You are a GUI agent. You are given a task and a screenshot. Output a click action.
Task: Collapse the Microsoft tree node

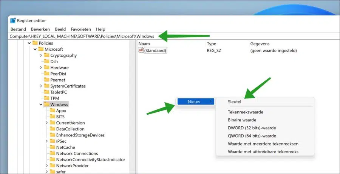point(35,49)
